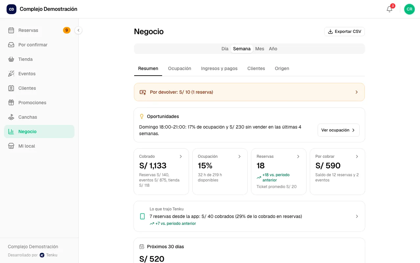Collapse the sidebar with the chevron button
Image resolution: width=420 pixels, height=263 pixels.
point(78,30)
